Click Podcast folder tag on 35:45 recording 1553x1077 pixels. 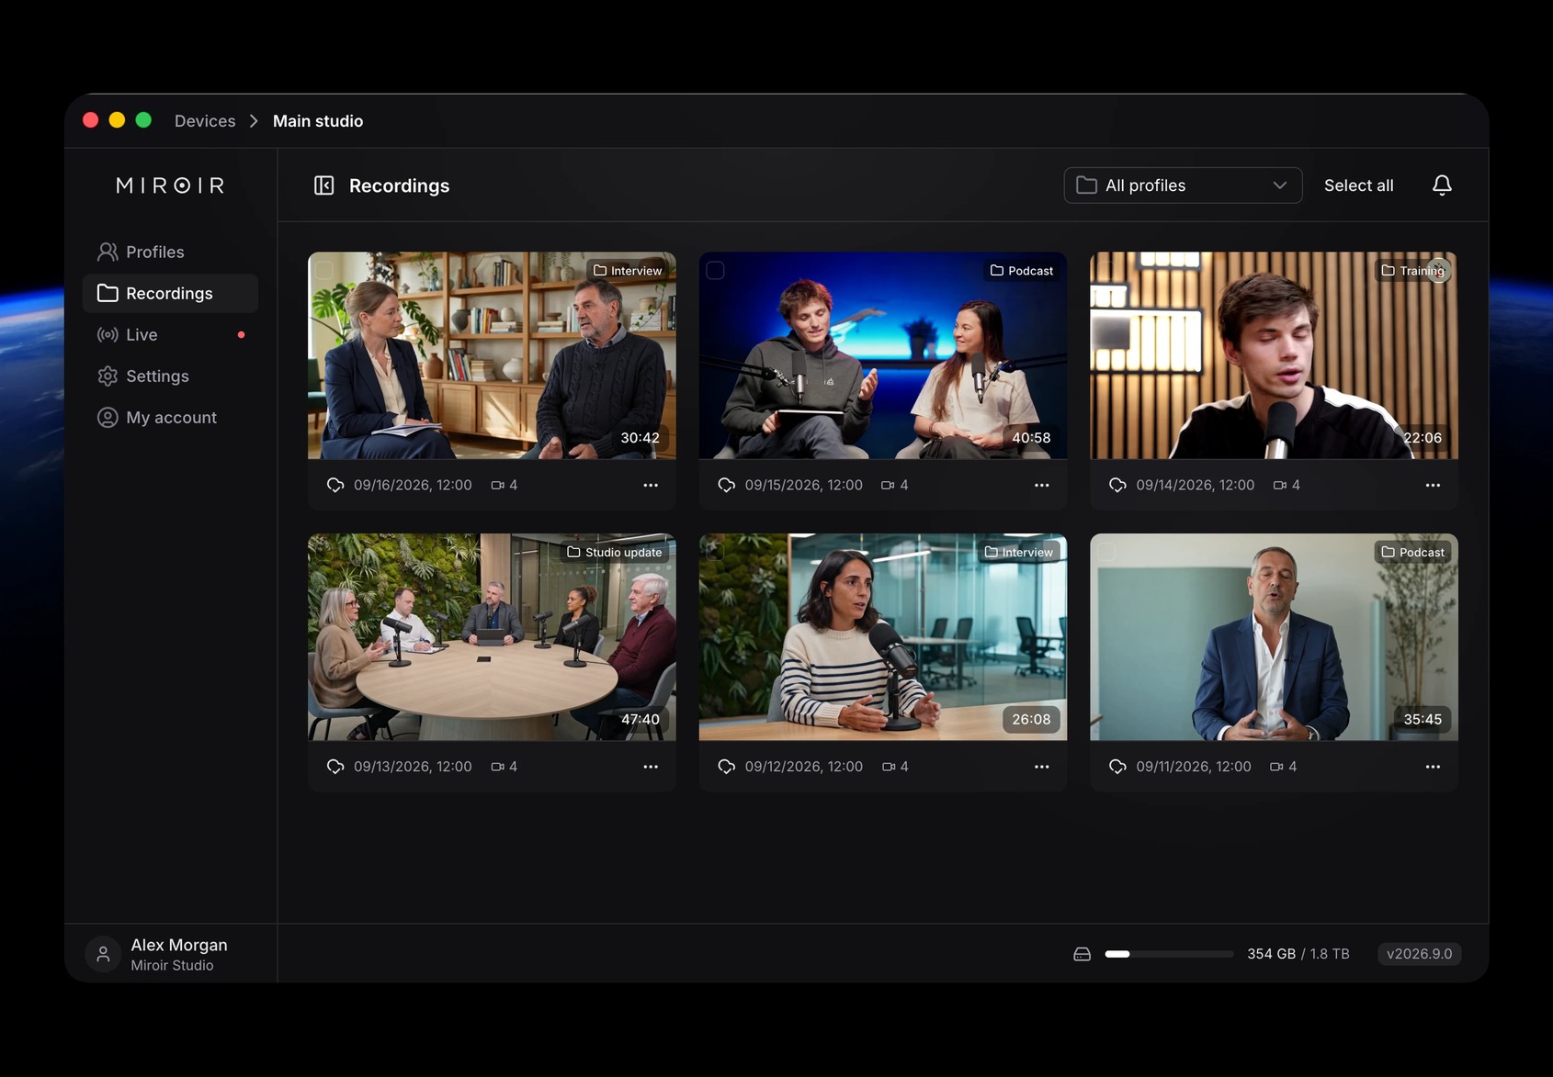pos(1412,552)
